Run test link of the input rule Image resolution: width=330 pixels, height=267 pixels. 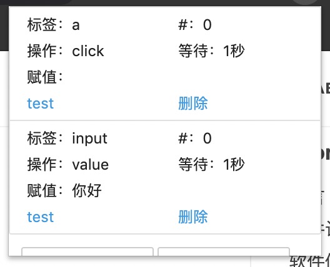pos(41,217)
